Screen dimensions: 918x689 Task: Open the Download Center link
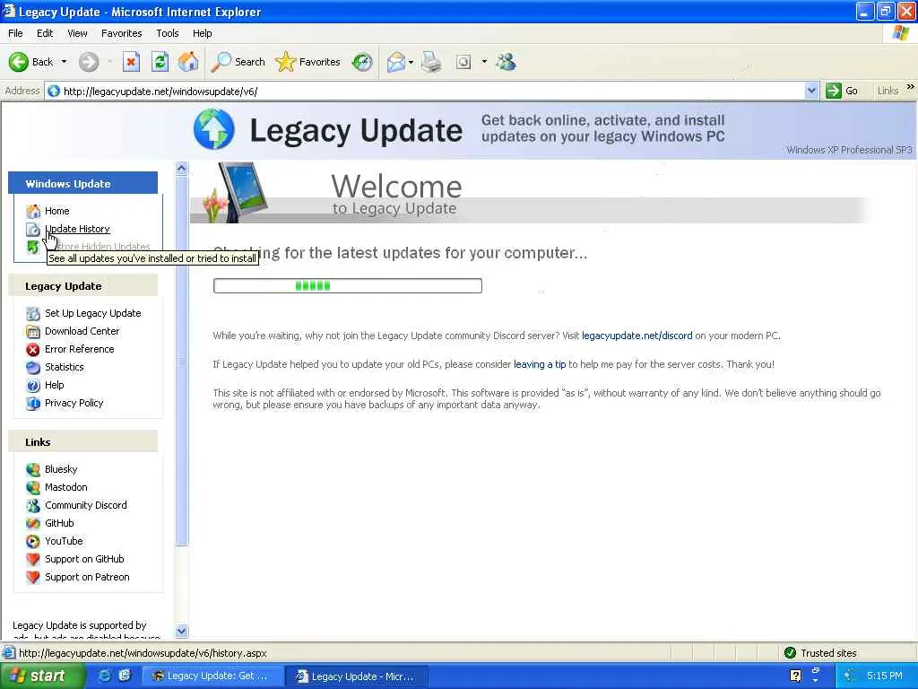(x=82, y=331)
